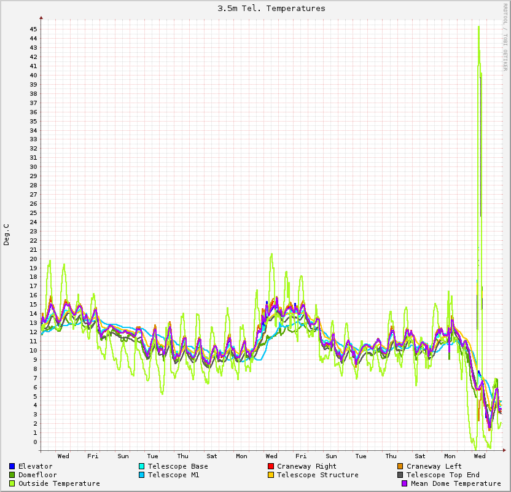Click the green Domefloor color swatch
511x492 pixels.
12,475
